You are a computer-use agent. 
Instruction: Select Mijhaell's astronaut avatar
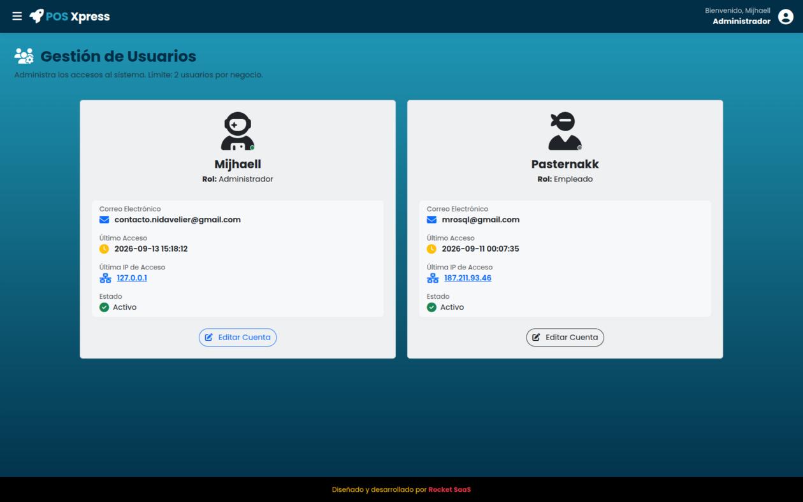coord(238,131)
